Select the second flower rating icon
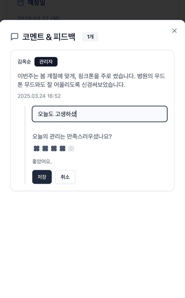185x298 pixels. pyautogui.click(x=45, y=148)
